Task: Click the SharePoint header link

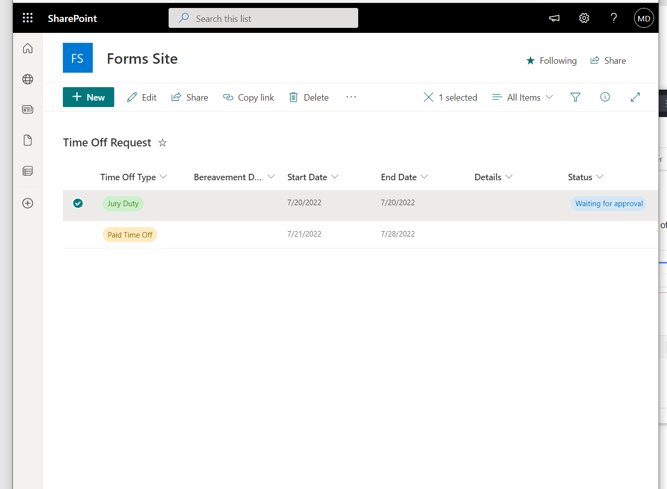Action: [x=72, y=18]
